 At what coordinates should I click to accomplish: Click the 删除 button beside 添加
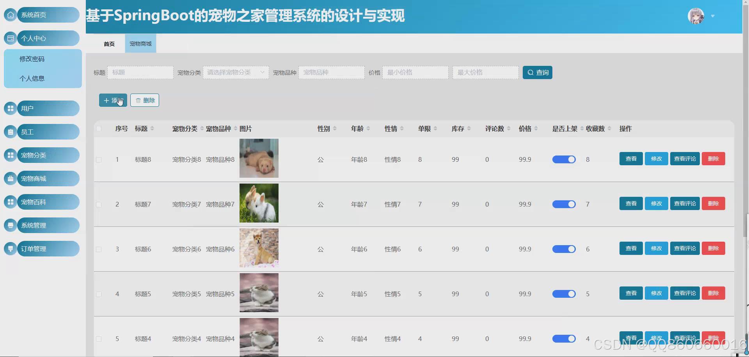(x=145, y=100)
